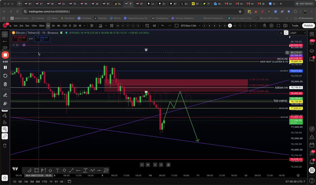Select the 4h timeframe
The image size is (316, 185).
pos(59,25)
